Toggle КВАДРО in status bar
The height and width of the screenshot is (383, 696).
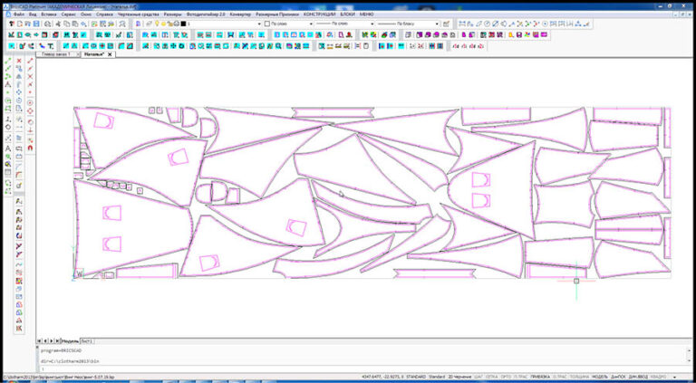656,377
